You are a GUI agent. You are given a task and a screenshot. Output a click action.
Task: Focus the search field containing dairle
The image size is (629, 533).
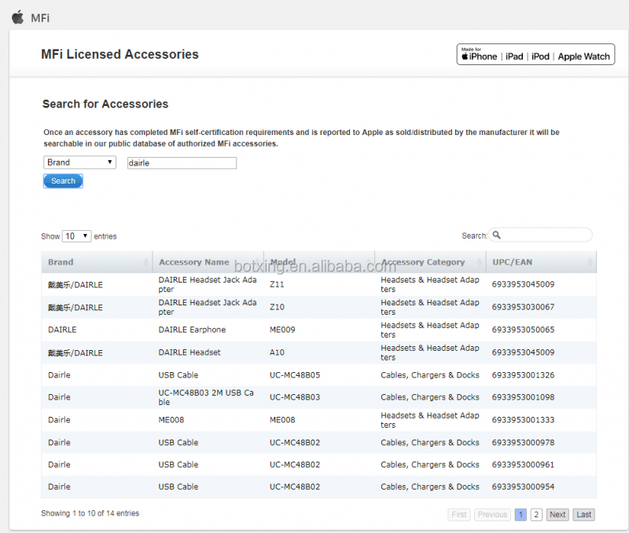pyautogui.click(x=181, y=163)
